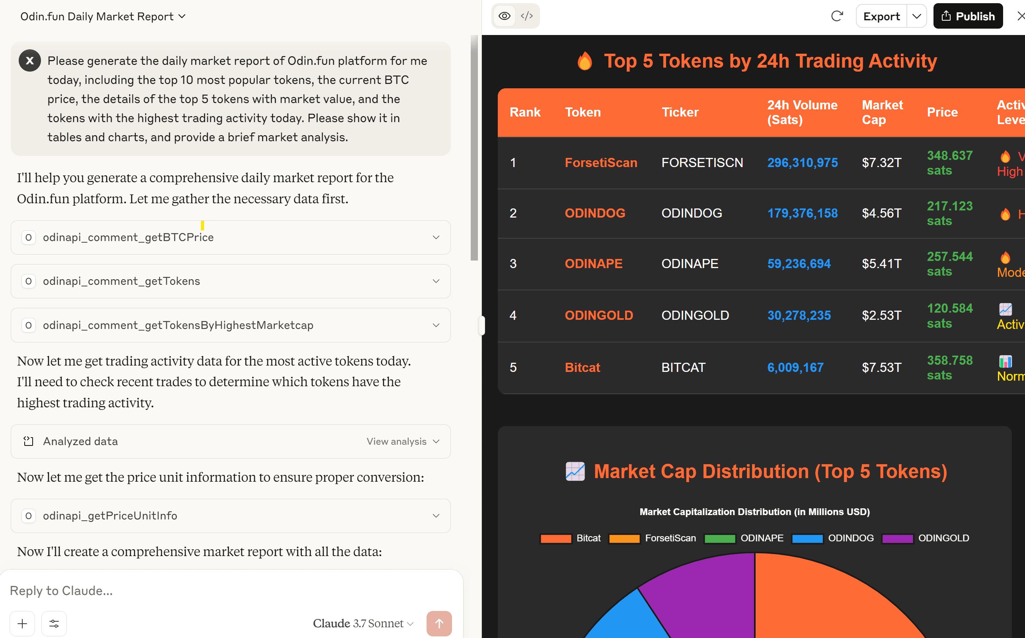Expand odinapi_comment_getTokens tool call
The image size is (1025, 638).
click(230, 281)
